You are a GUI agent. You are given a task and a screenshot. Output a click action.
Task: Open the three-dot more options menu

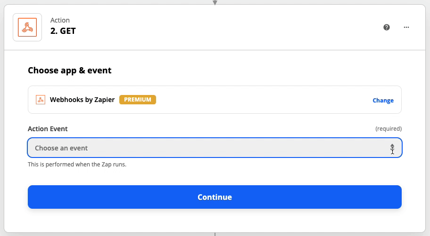(x=406, y=27)
